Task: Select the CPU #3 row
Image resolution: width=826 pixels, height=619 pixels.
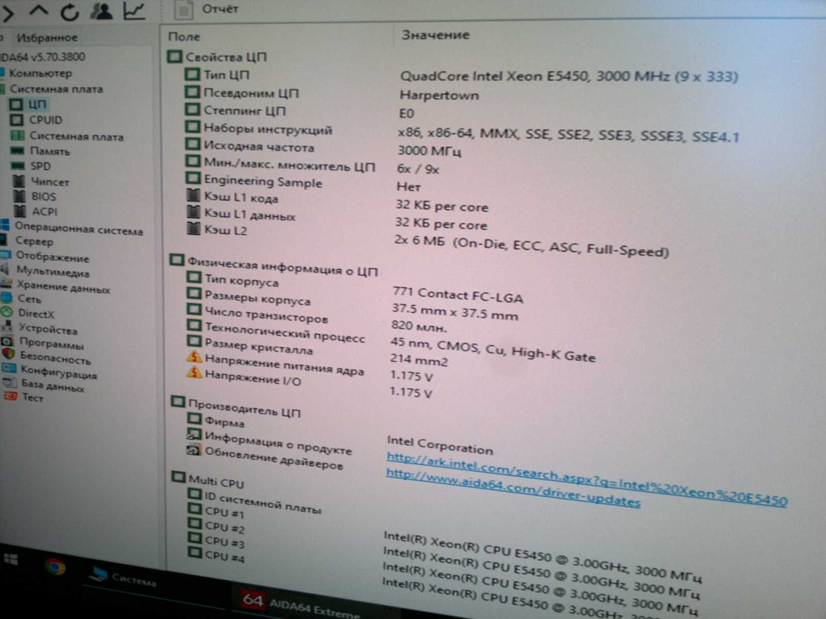Action: pos(224,542)
